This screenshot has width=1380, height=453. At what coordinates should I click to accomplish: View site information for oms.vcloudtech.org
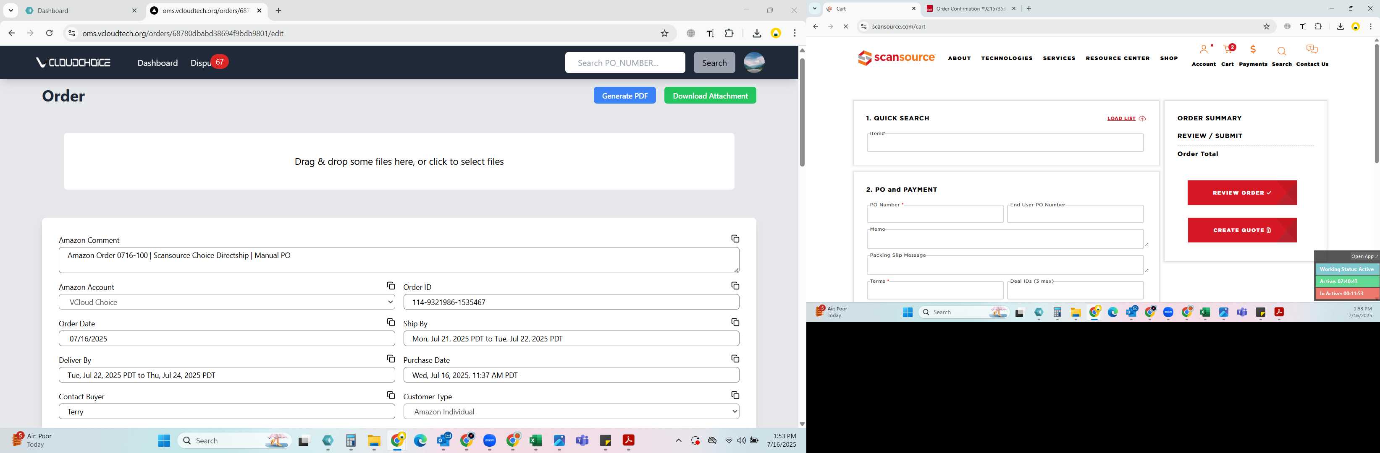pyautogui.click(x=71, y=33)
